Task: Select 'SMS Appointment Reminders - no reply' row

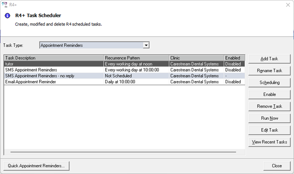Action: pyautogui.click(x=124, y=76)
